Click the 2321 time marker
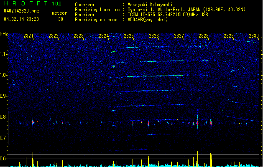 28,36
